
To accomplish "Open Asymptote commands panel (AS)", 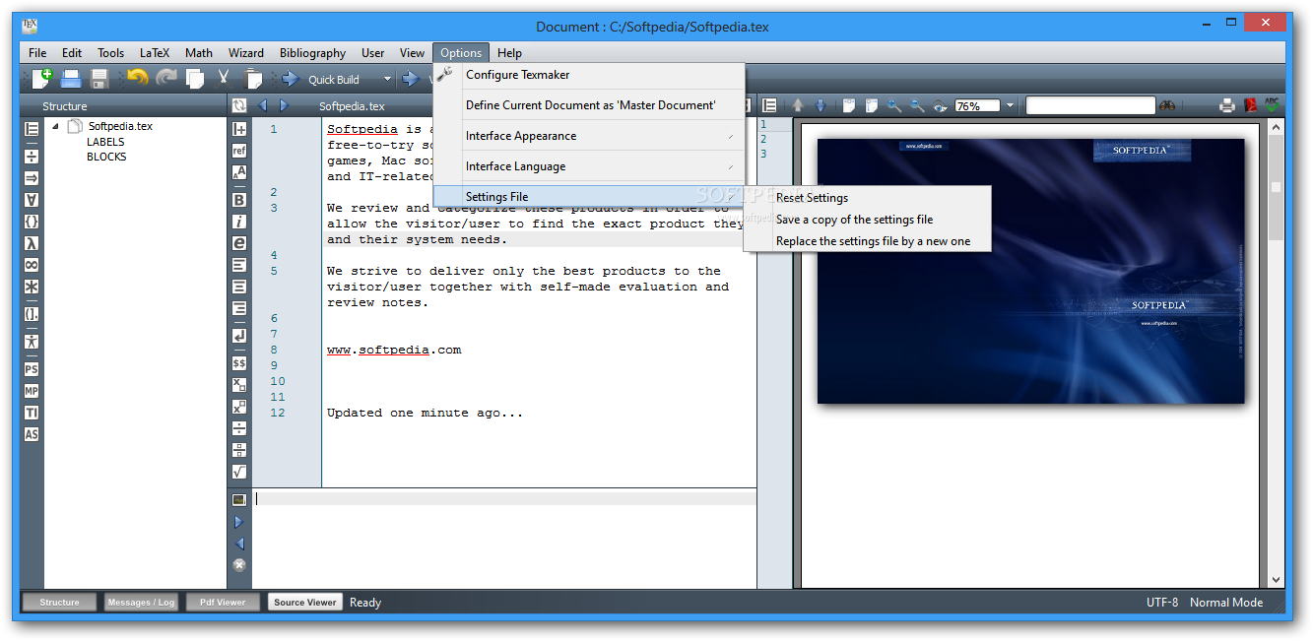I will (32, 434).
